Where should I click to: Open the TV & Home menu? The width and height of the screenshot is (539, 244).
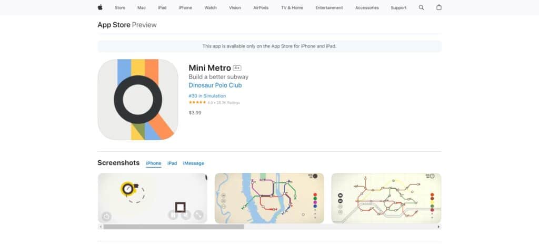click(x=292, y=7)
